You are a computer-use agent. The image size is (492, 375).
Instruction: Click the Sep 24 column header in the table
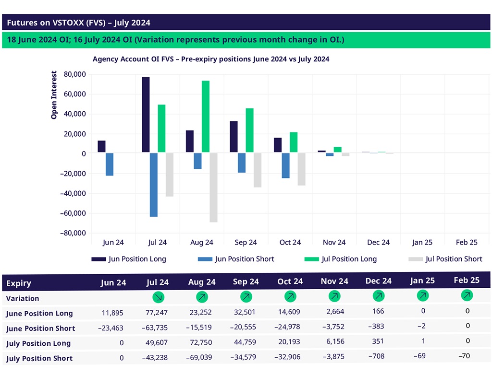coord(246,281)
